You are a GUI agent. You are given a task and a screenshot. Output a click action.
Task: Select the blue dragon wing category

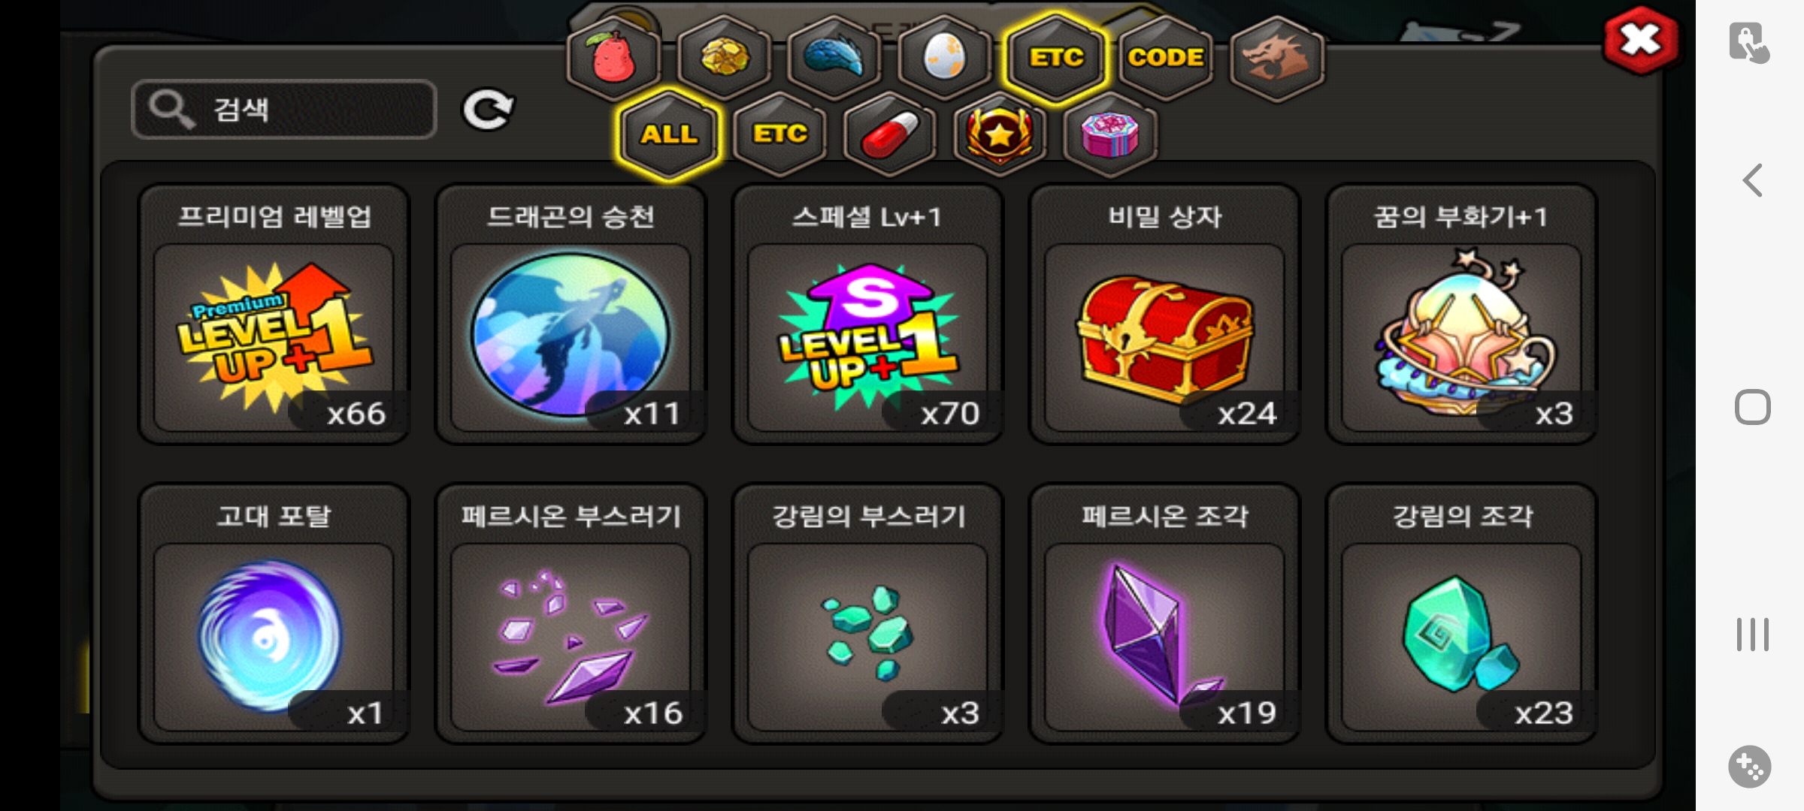[x=834, y=59]
